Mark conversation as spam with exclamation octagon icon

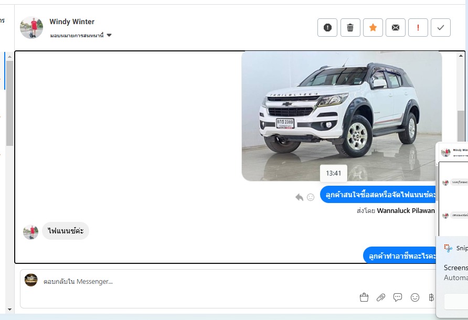pyautogui.click(x=327, y=27)
